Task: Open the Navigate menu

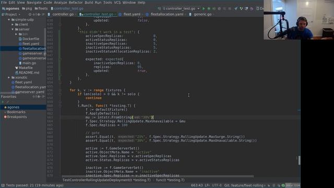Action: 34,3
